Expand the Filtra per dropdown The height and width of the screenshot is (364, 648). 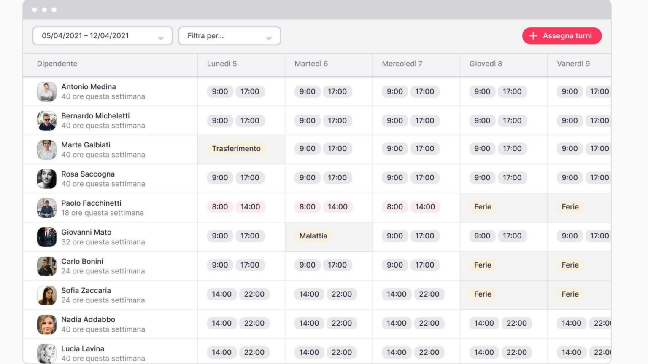229,36
